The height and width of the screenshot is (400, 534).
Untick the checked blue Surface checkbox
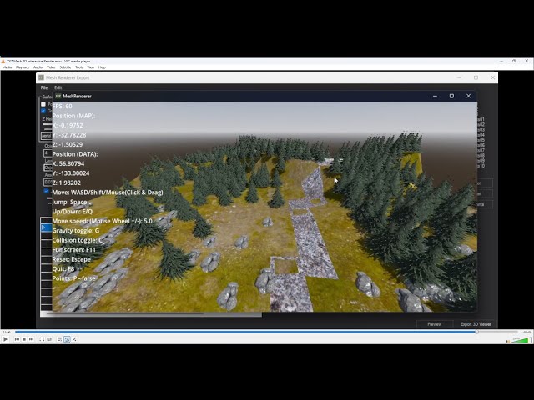click(43, 111)
